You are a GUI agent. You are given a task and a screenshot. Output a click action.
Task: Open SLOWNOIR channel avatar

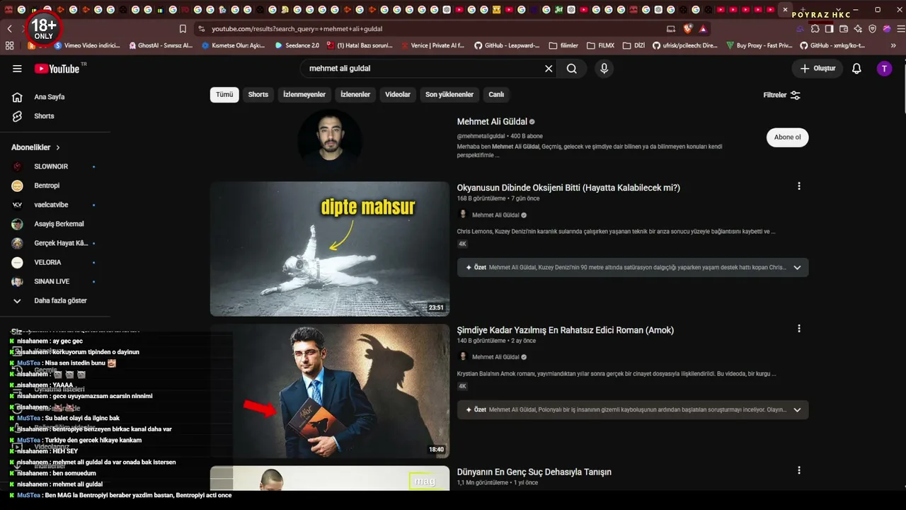(17, 166)
